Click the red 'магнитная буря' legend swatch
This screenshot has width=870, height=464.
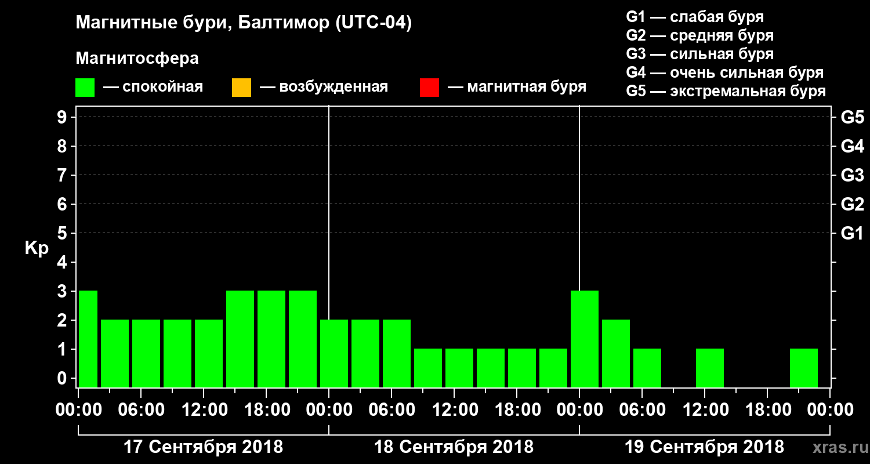[x=429, y=88]
